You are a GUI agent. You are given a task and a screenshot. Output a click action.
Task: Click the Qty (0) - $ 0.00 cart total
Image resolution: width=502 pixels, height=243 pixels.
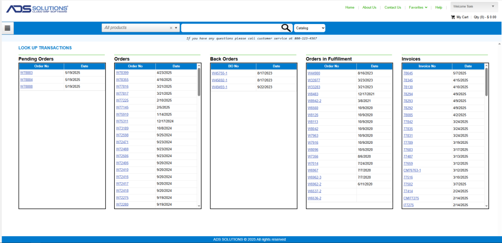485,17
